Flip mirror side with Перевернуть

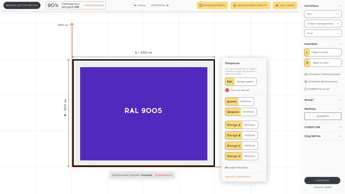click(163, 175)
